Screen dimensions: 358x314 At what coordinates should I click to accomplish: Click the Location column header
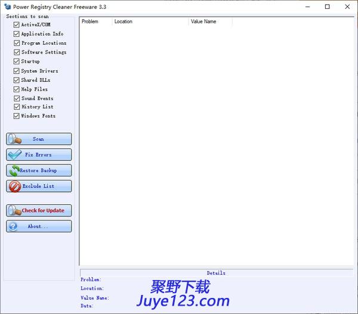tap(124, 21)
